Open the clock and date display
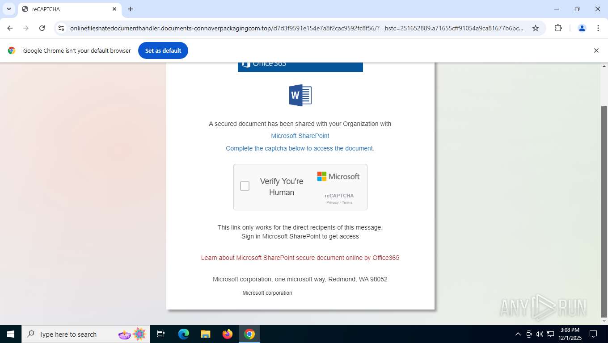The image size is (608, 343). click(570, 334)
